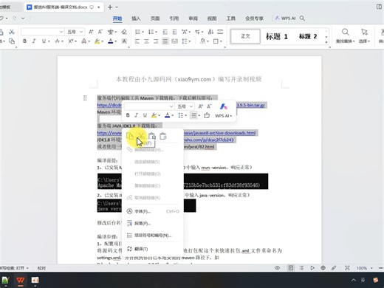This screenshot has height=288, width=384.
Task: Click the ribbon Copy icon below scissors
Action: click(x=12, y=41)
